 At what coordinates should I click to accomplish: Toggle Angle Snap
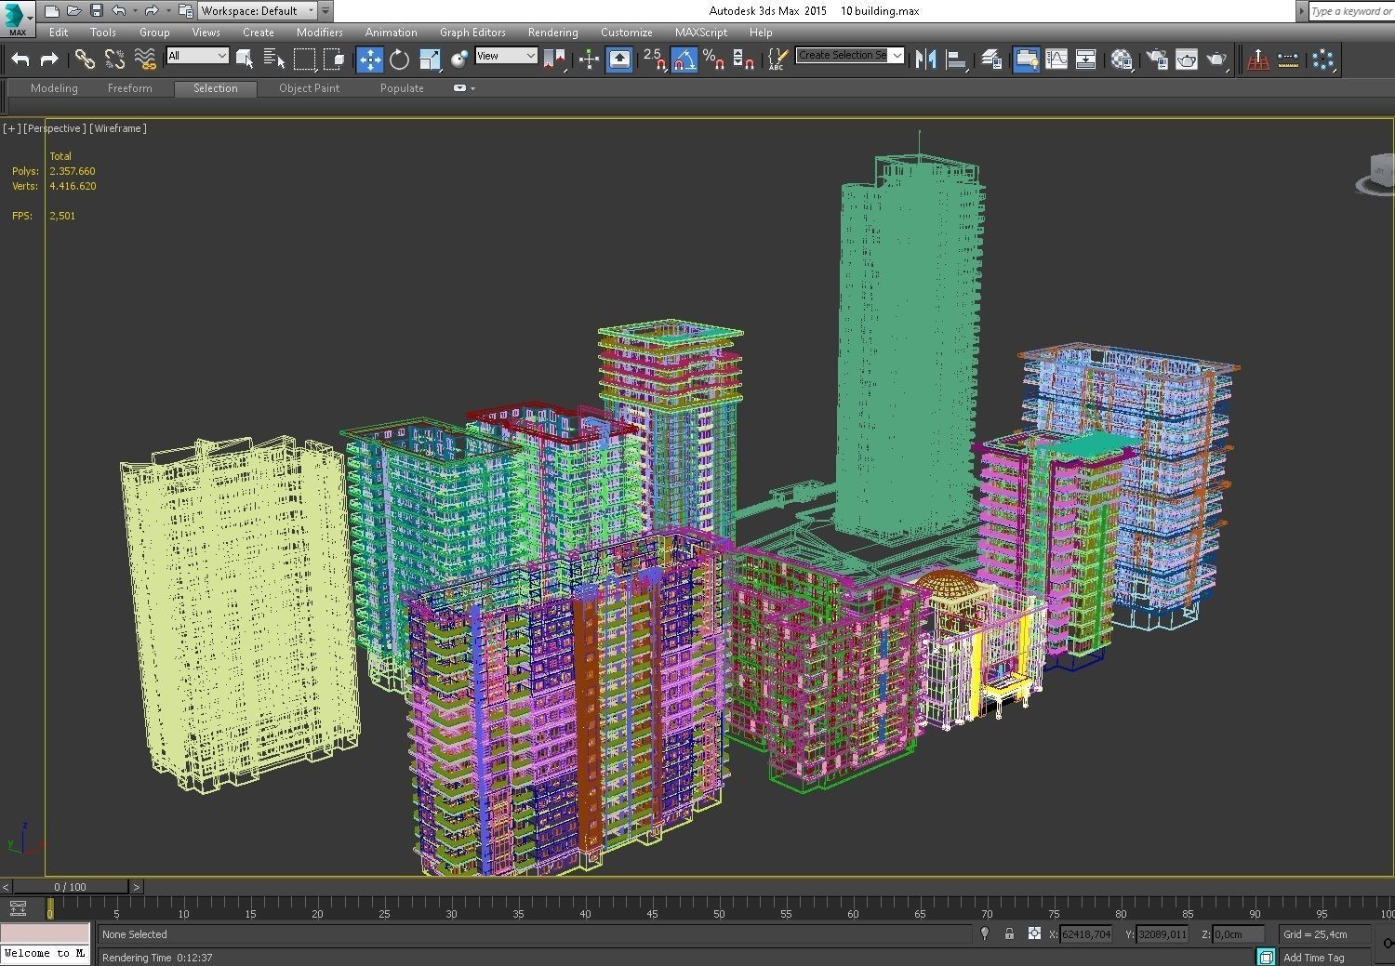click(684, 60)
